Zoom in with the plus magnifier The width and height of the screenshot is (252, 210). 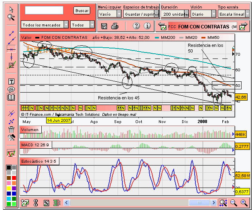coord(244,203)
